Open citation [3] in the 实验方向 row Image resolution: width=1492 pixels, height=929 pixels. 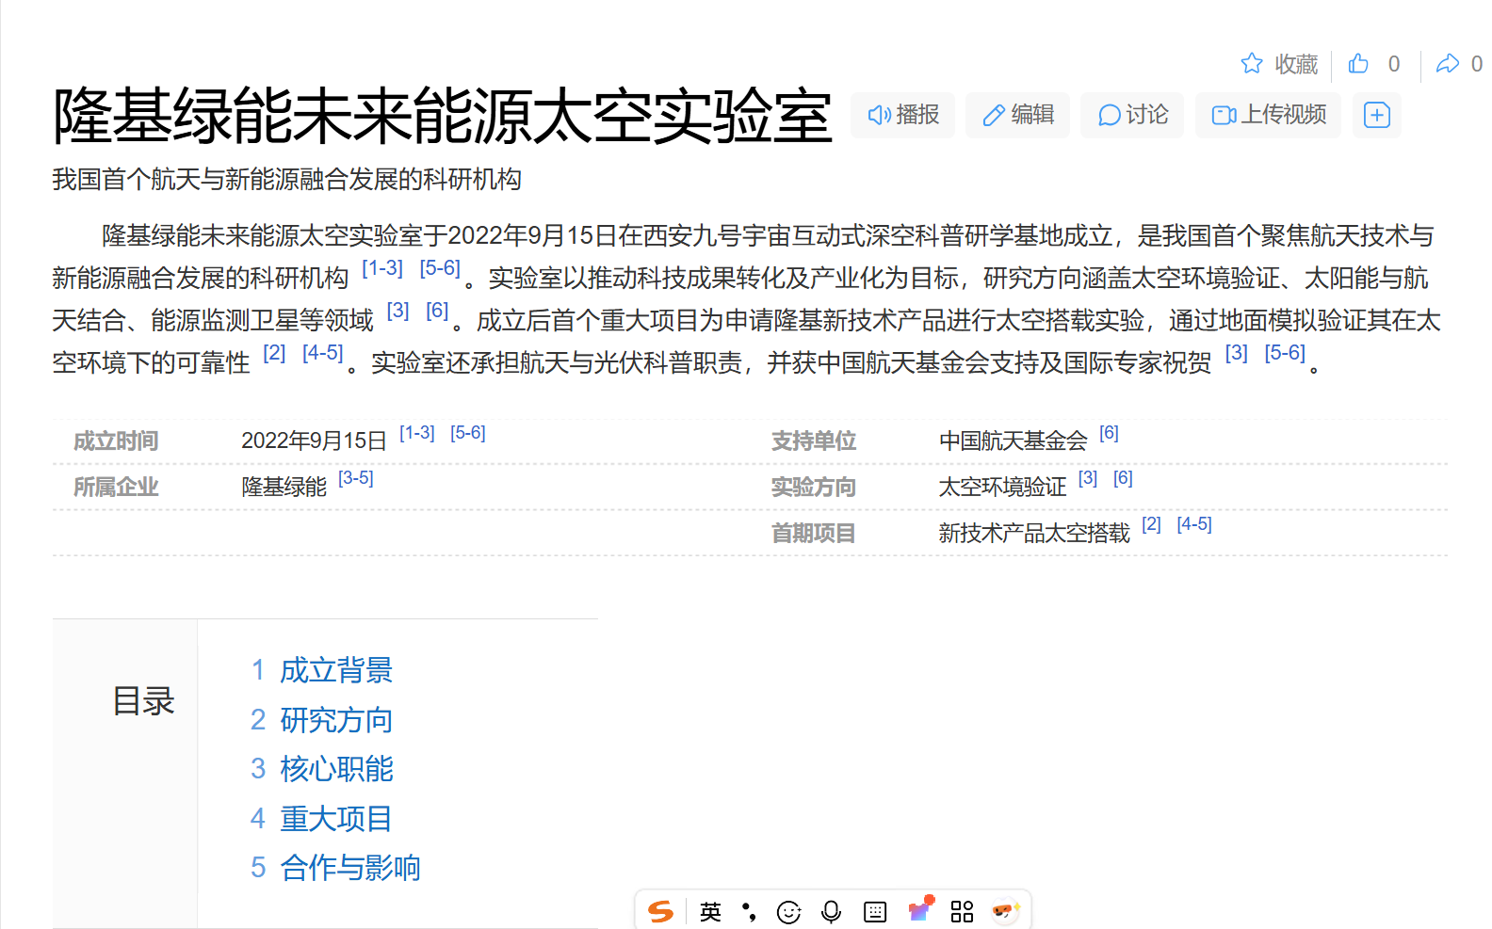tap(1088, 478)
